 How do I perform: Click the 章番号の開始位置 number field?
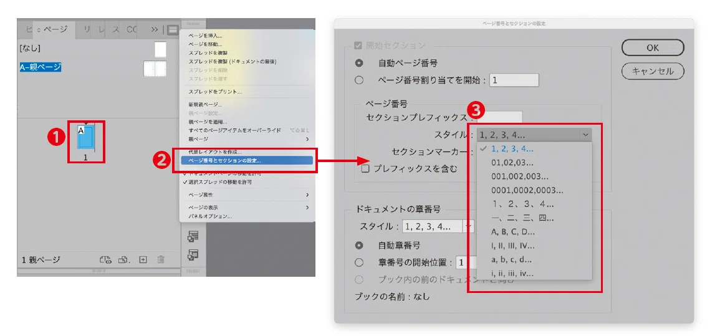466,262
